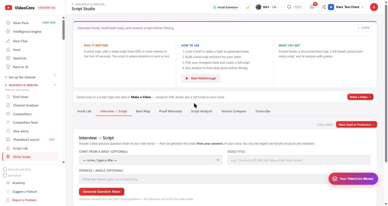The image size is (388, 206).
Task: Open Intelligence Engine gear icon
Action: [8, 31]
